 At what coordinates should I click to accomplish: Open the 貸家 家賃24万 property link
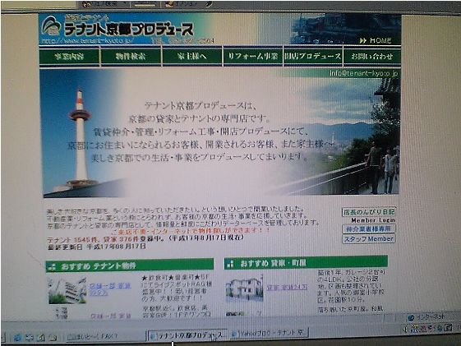287,287
